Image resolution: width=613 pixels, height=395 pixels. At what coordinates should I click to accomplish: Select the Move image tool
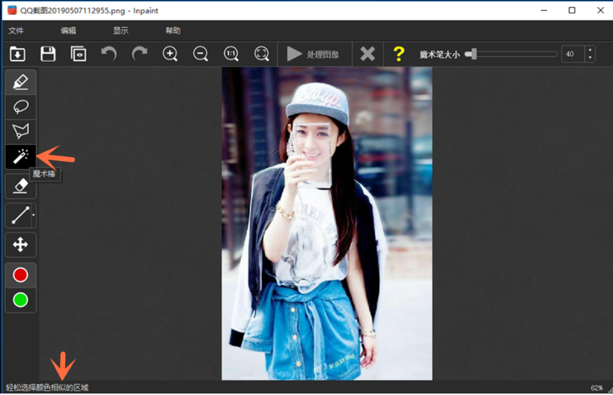point(21,245)
